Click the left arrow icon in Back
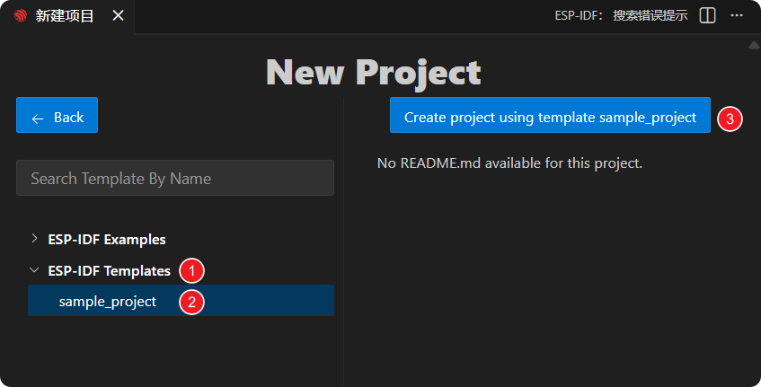The image size is (761, 387). pos(38,118)
